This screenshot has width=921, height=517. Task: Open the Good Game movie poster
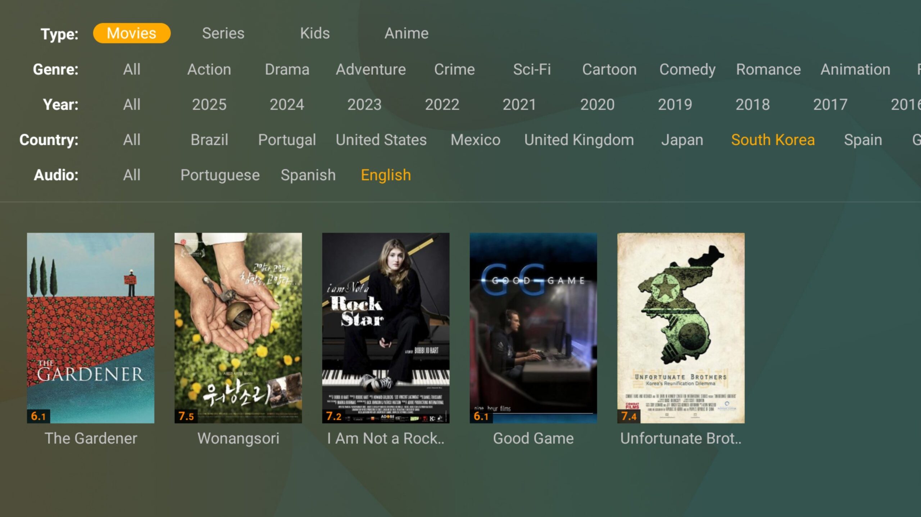533,328
